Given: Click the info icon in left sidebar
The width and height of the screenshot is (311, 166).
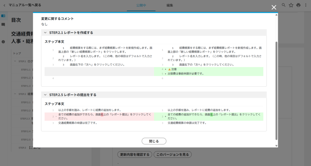Looking at the screenshot, I should [x=3, y=42].
